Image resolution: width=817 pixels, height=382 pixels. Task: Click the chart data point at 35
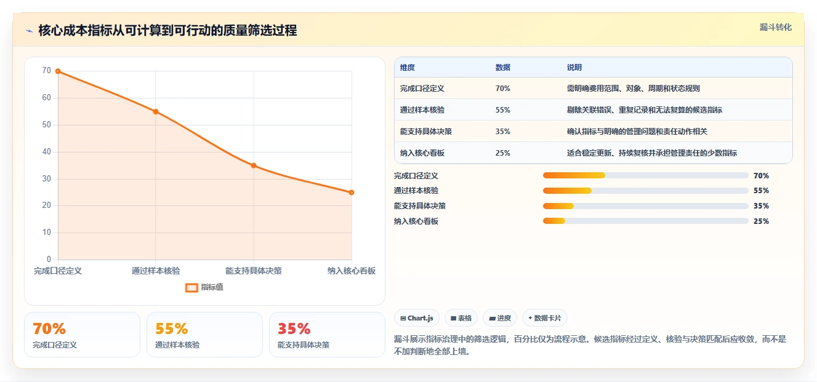point(254,165)
